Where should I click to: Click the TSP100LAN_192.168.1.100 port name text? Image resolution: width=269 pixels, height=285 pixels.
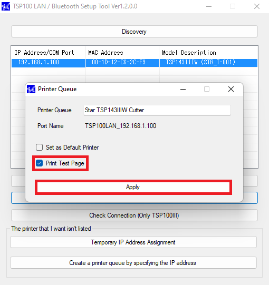tap(121, 126)
